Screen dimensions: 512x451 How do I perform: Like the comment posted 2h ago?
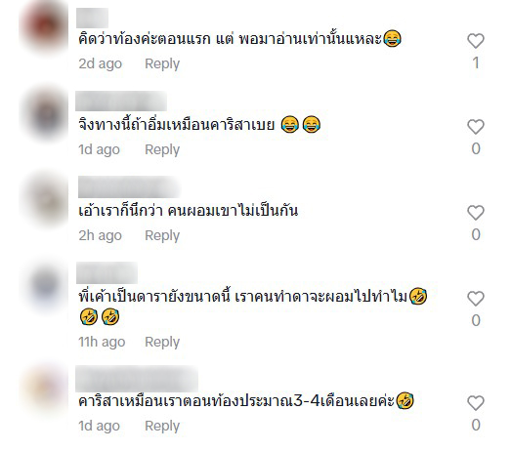point(476,213)
